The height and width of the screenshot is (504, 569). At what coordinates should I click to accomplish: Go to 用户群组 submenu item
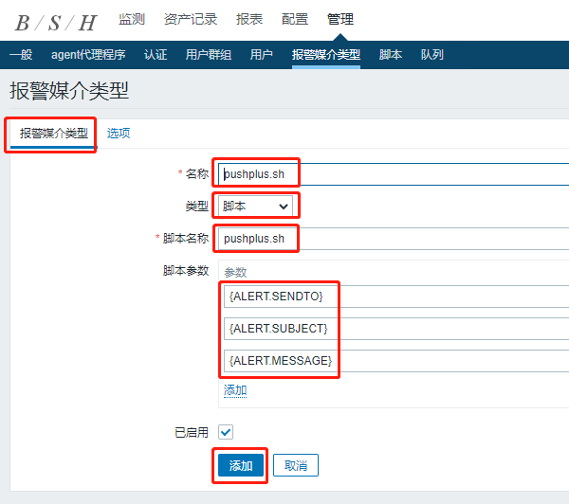(x=209, y=55)
